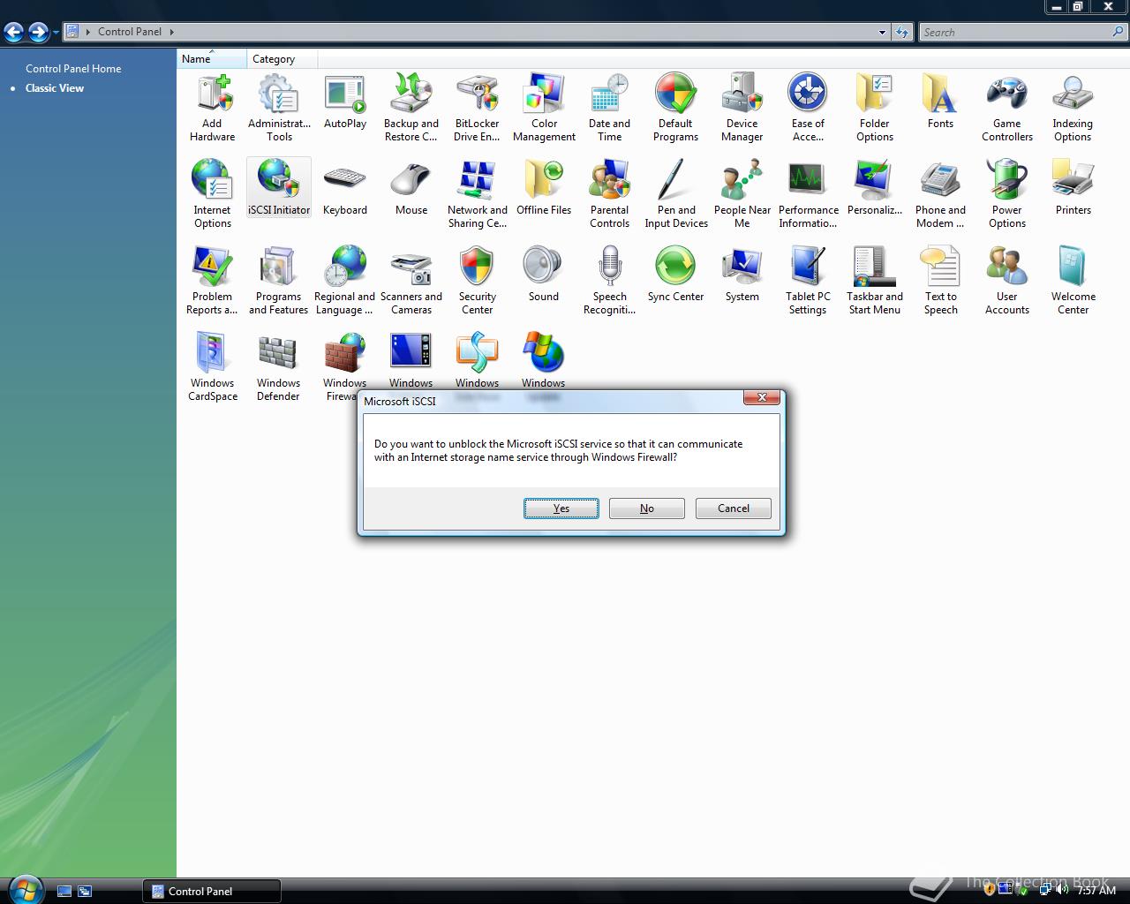This screenshot has width=1130, height=904.
Task: Click the Control Panel taskbar button
Action: tap(212, 891)
